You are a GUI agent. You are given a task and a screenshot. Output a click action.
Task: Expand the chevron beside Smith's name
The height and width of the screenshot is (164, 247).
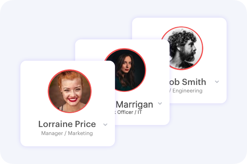[x=217, y=82]
